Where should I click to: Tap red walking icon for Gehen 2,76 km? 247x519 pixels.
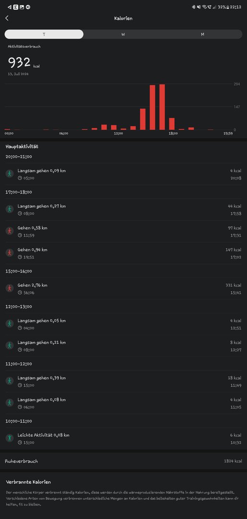tap(10, 288)
